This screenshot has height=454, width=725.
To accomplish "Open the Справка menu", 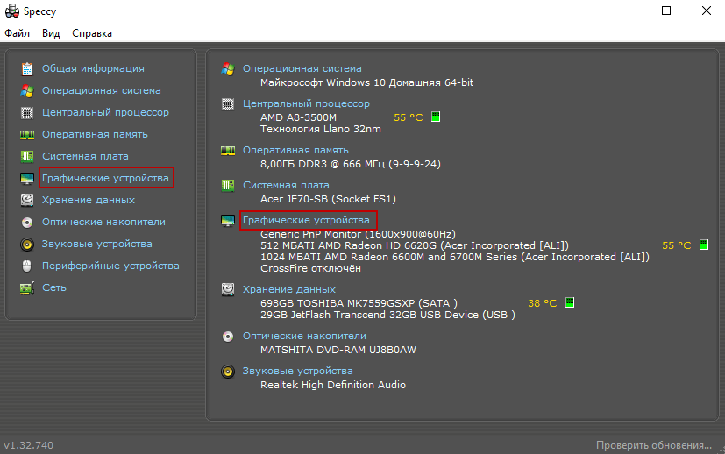I will (x=91, y=33).
